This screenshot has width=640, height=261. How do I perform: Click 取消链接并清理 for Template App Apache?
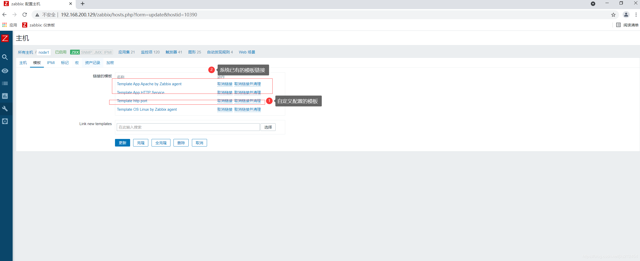coord(248,84)
